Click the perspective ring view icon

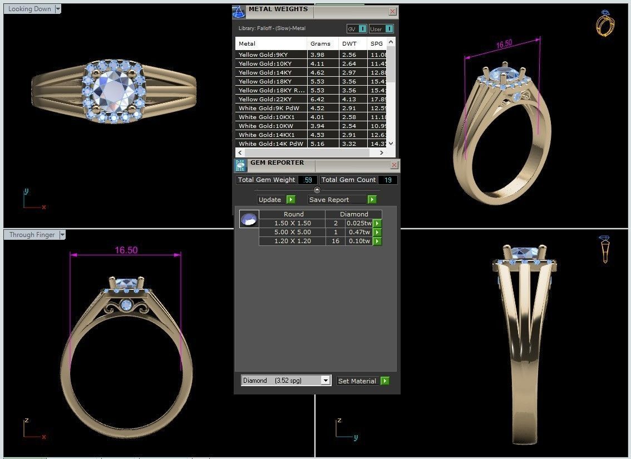click(x=605, y=23)
